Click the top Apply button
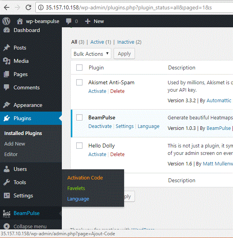233x238 pixels. tap(124, 54)
